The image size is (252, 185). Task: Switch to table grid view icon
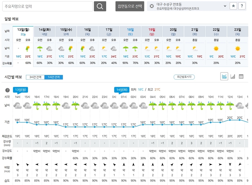click(241, 76)
